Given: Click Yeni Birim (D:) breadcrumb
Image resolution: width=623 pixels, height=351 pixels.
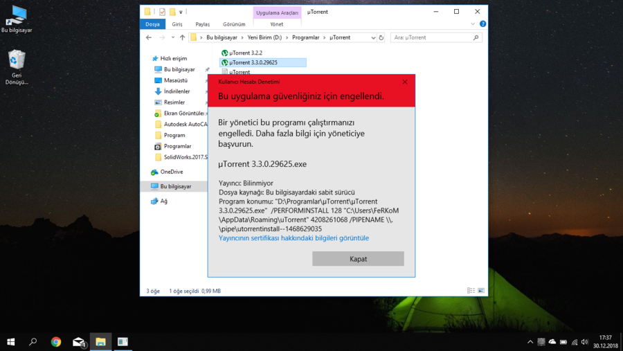Looking at the screenshot, I should [x=264, y=37].
